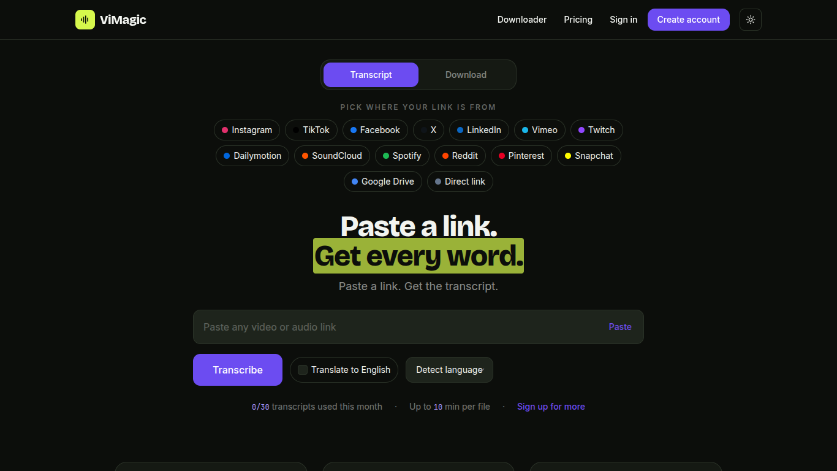The height and width of the screenshot is (471, 837).
Task: Click the Paste button in the link field
Action: point(620,327)
